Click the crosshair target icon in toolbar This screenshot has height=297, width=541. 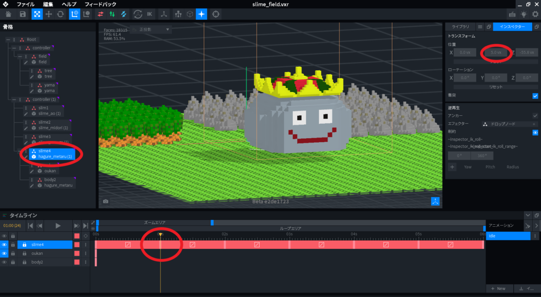pos(216,14)
